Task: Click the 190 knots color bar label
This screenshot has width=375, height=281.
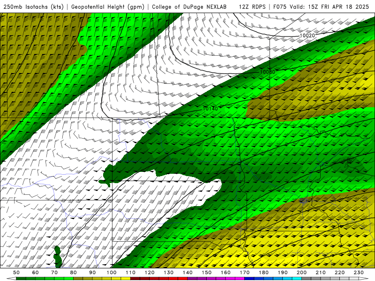Action: tap(283, 273)
